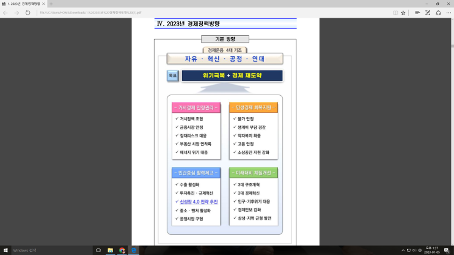The image size is (454, 255).
Task: Launch File Explorer from the taskbar
Action: point(111,250)
